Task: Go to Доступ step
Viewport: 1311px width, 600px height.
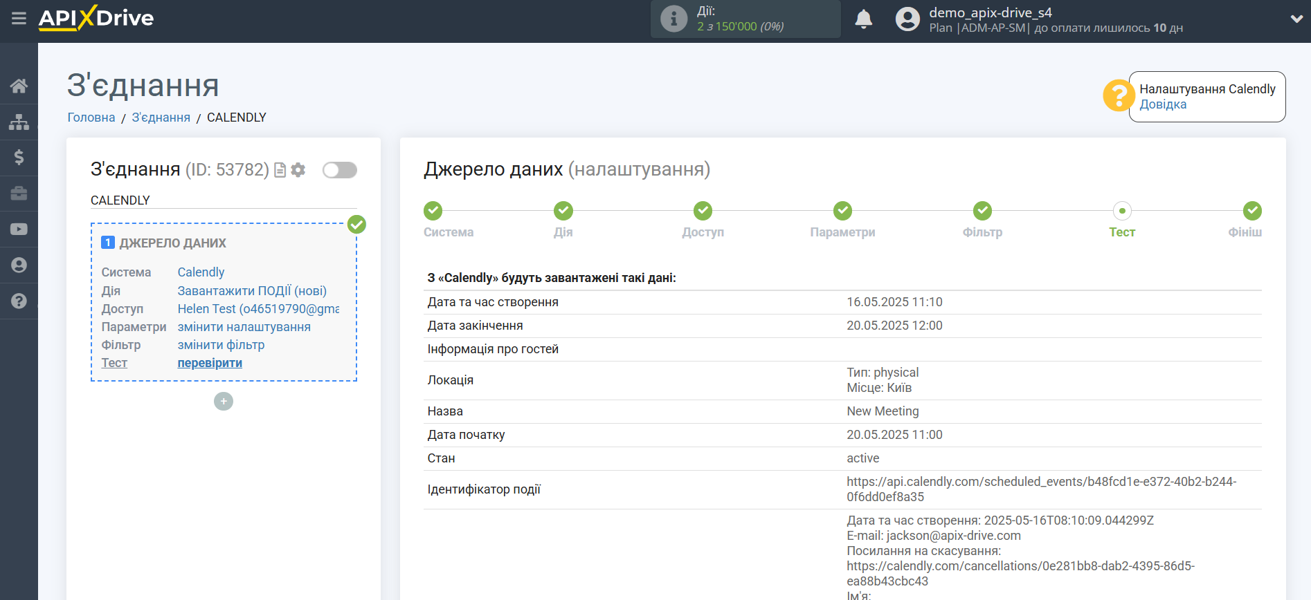Action: click(x=703, y=211)
